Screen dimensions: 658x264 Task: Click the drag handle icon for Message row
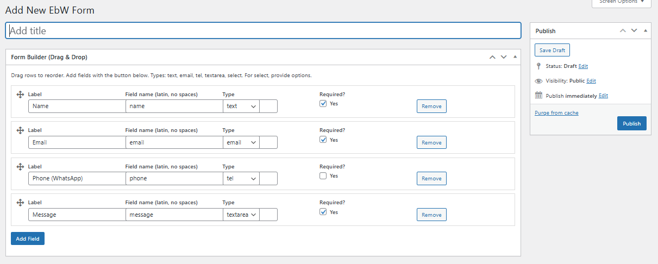point(20,203)
